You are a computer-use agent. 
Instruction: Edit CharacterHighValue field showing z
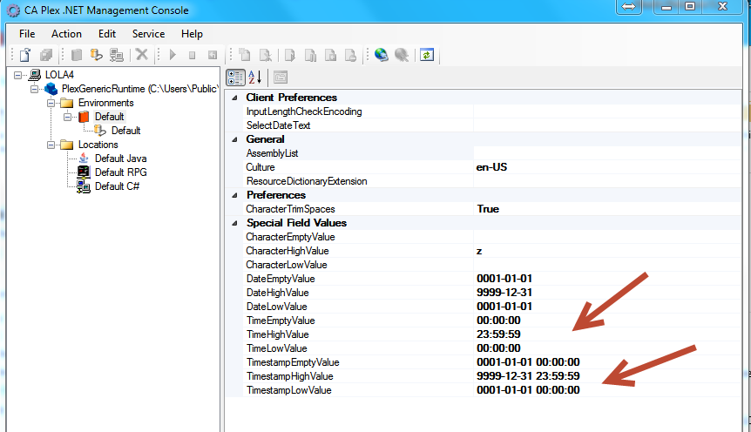click(x=607, y=251)
